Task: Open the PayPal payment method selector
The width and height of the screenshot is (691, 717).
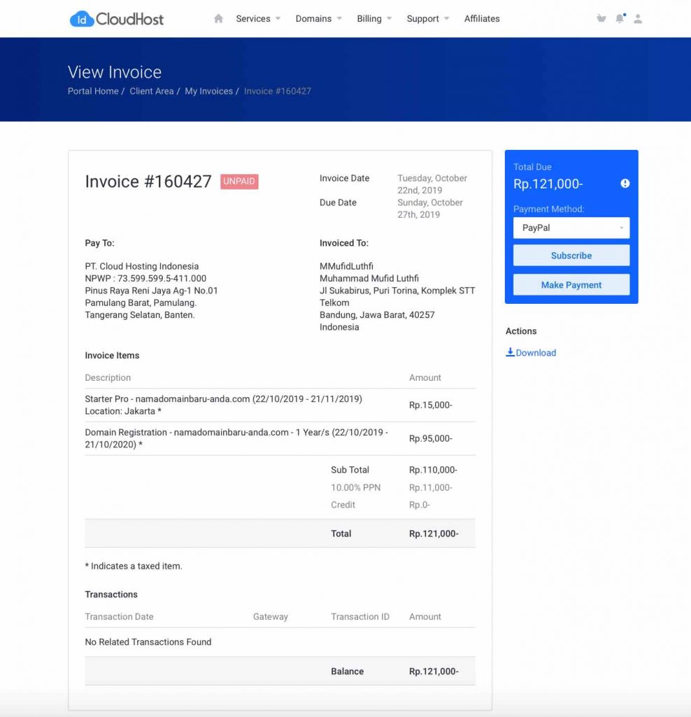Action: click(x=571, y=228)
